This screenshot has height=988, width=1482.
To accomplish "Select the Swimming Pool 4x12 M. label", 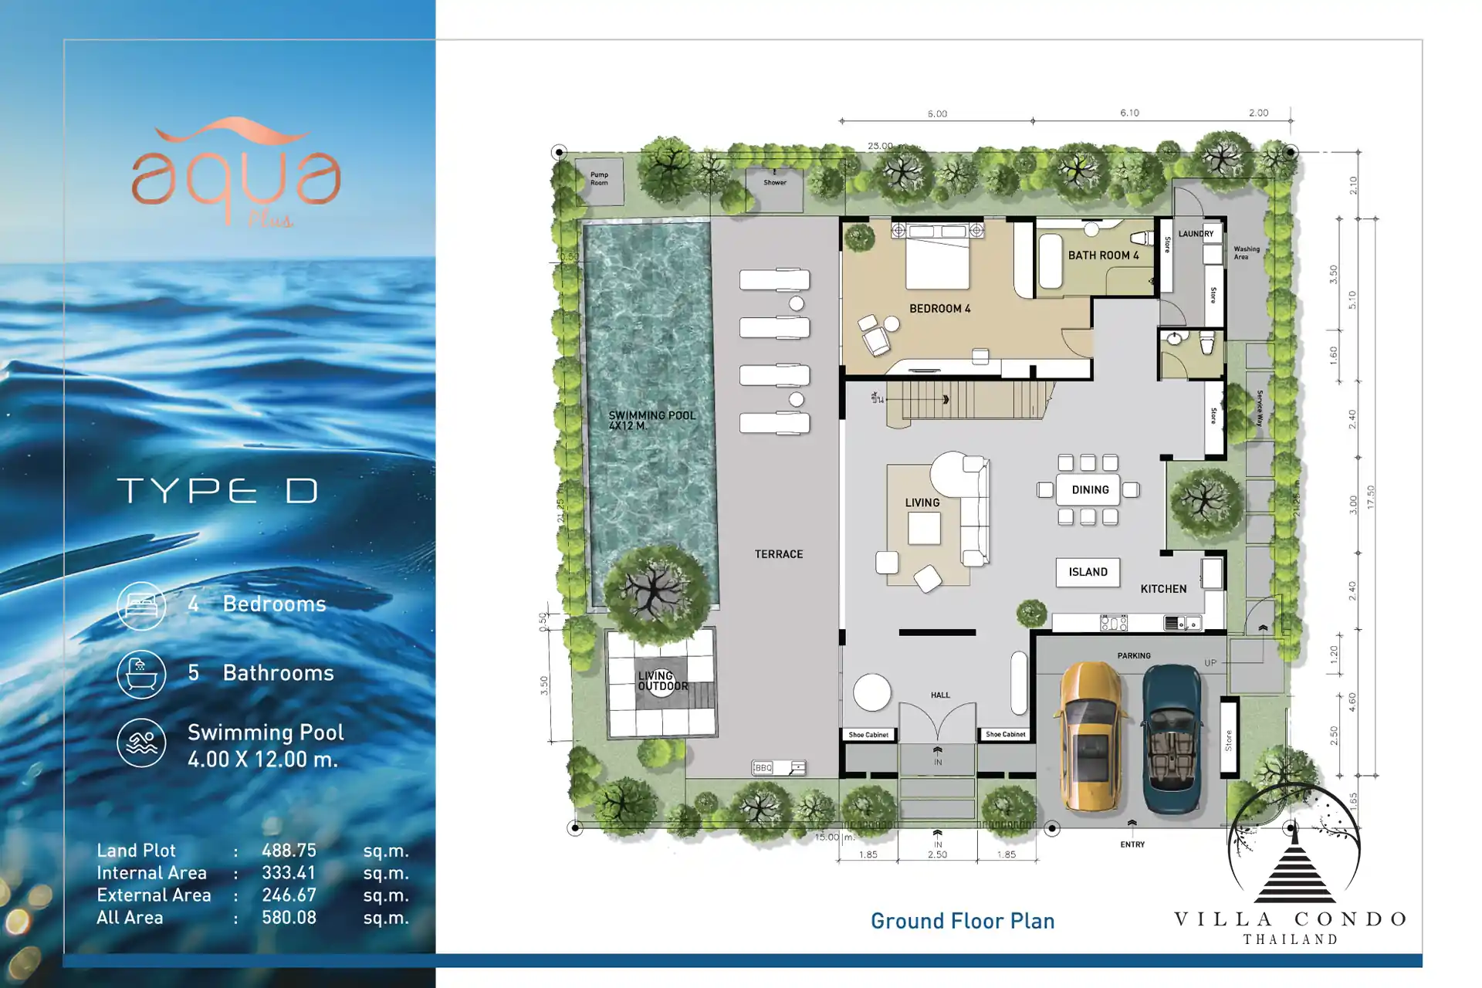I will pos(651,420).
